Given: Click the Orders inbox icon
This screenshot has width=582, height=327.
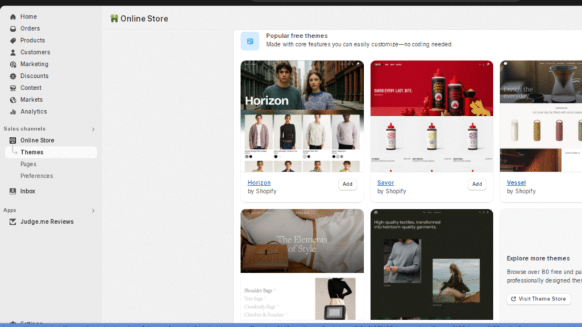Looking at the screenshot, I should pos(13,28).
